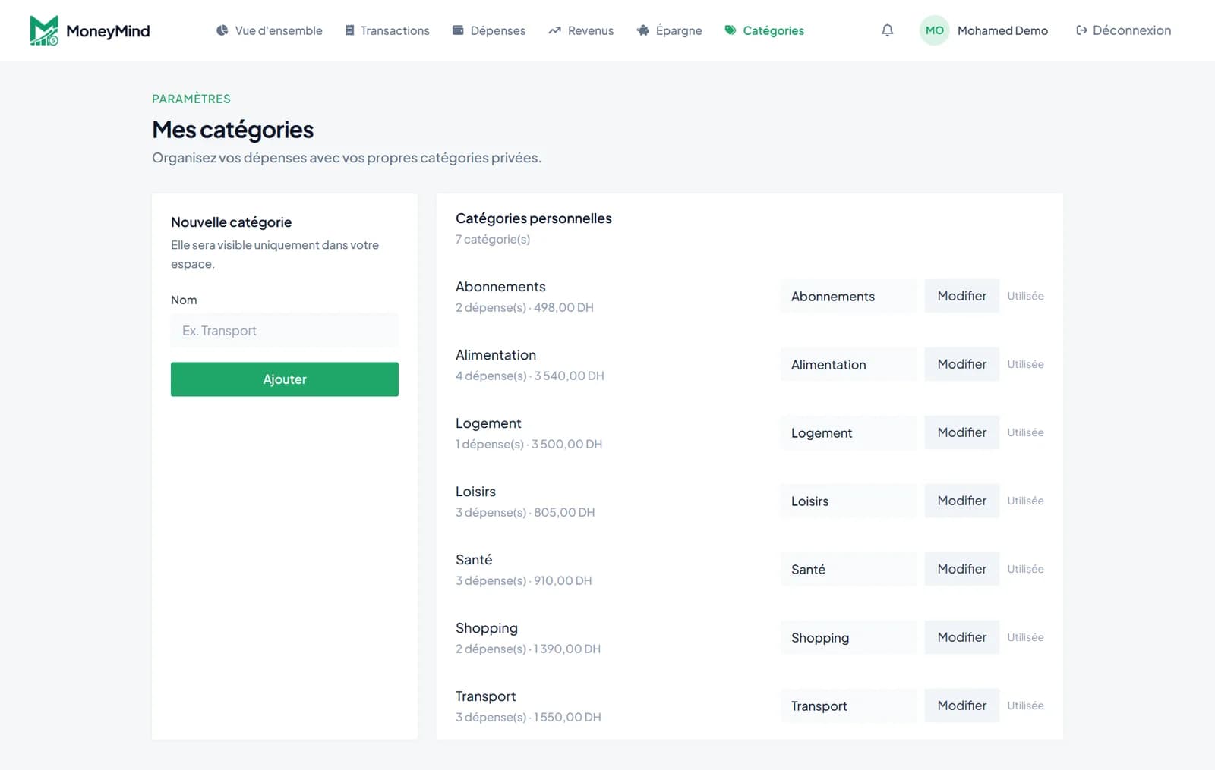Click the Catégories tag icon

730,30
